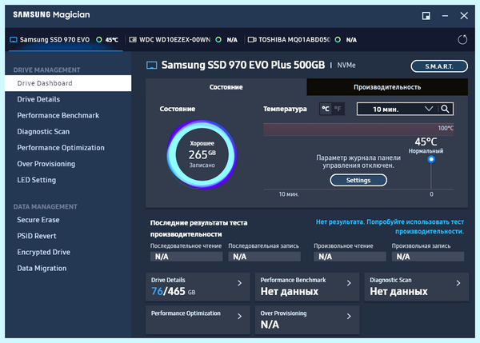Minimize the Samsung Magician window

point(445,16)
